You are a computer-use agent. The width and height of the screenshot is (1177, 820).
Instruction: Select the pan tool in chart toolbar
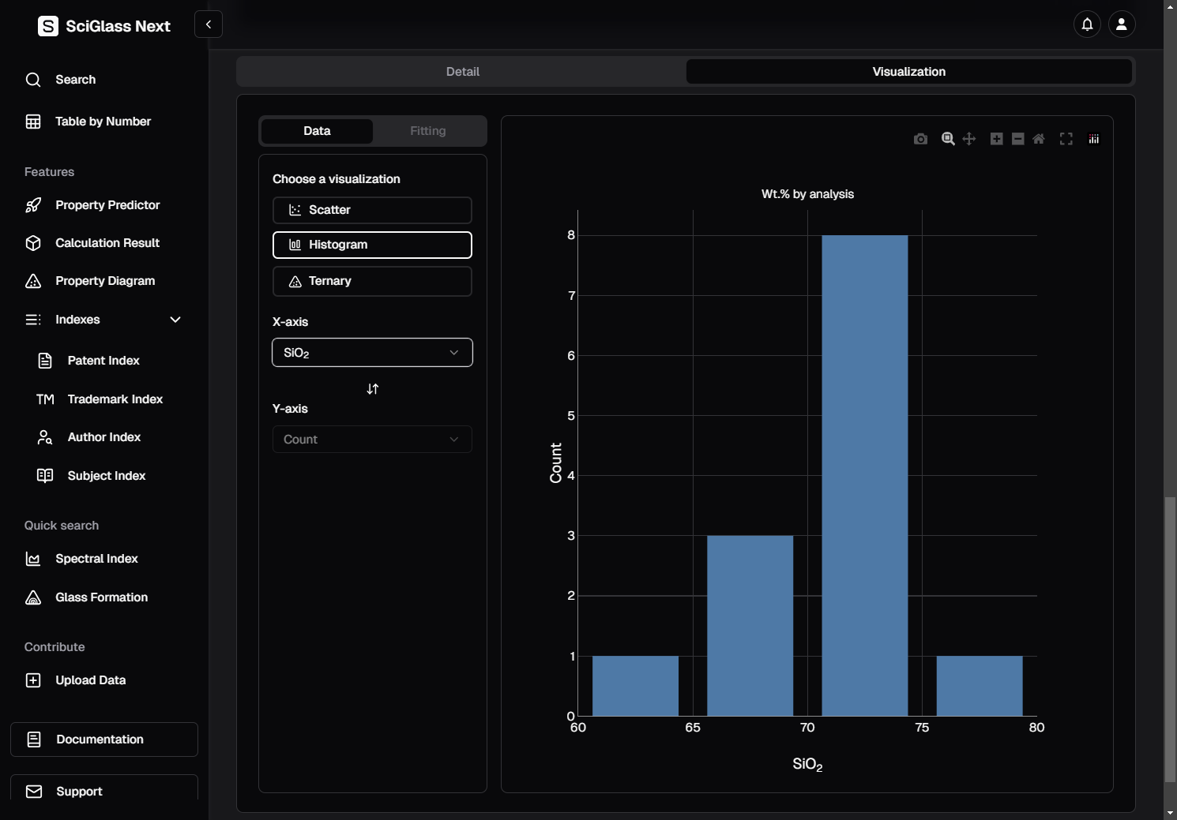coord(969,139)
